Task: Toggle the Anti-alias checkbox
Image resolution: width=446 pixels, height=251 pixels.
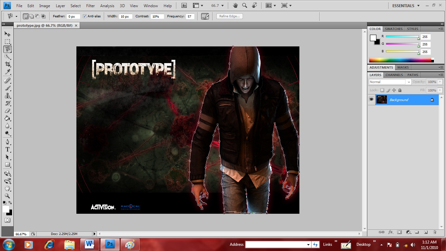Action: click(x=85, y=16)
